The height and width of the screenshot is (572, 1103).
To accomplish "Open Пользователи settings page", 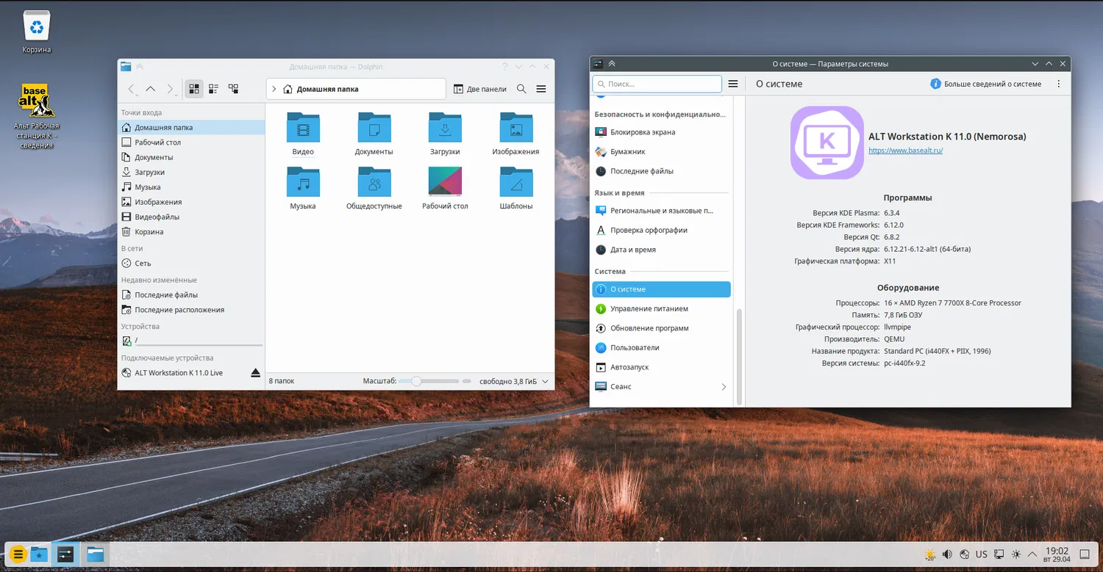I will 661,348.
